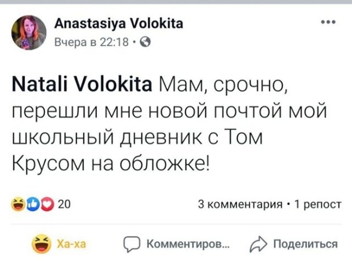Show the 3 комментария thread
This screenshot has height=262, width=352.
[241, 205]
